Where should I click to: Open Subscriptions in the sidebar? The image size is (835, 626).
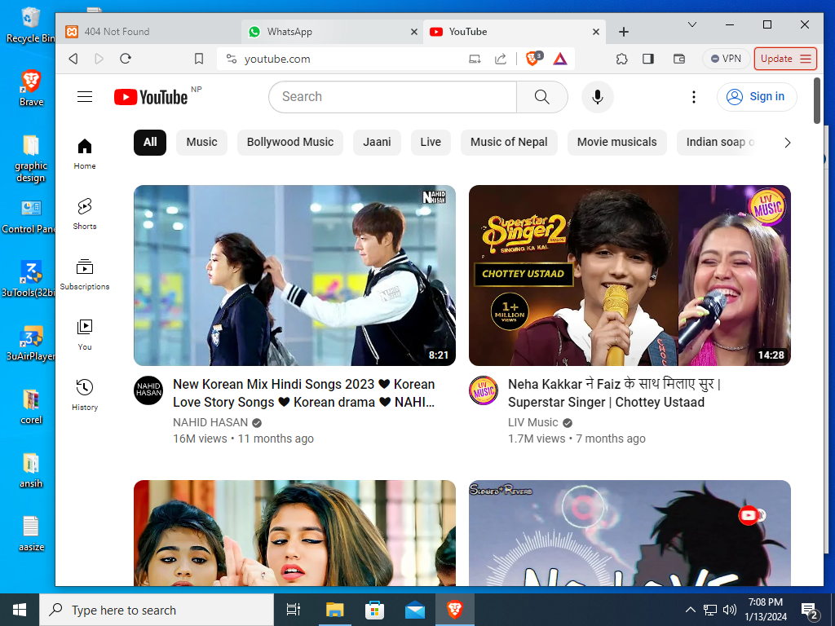85,274
